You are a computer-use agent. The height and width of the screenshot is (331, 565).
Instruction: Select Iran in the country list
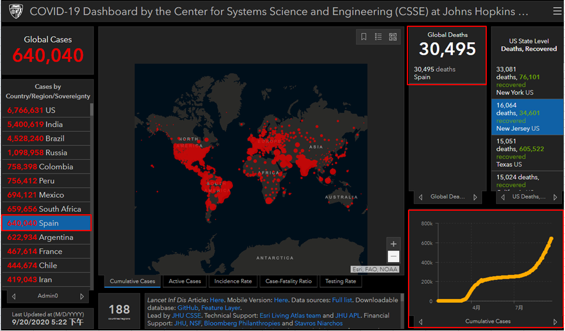[x=46, y=280]
